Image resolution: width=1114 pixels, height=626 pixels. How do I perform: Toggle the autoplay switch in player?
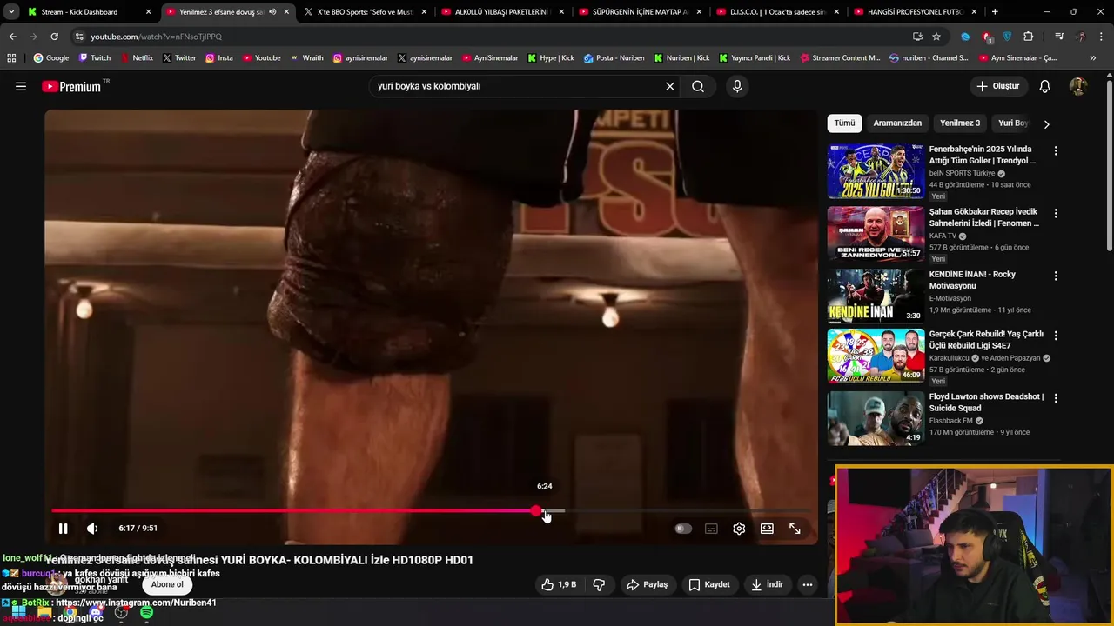click(683, 529)
